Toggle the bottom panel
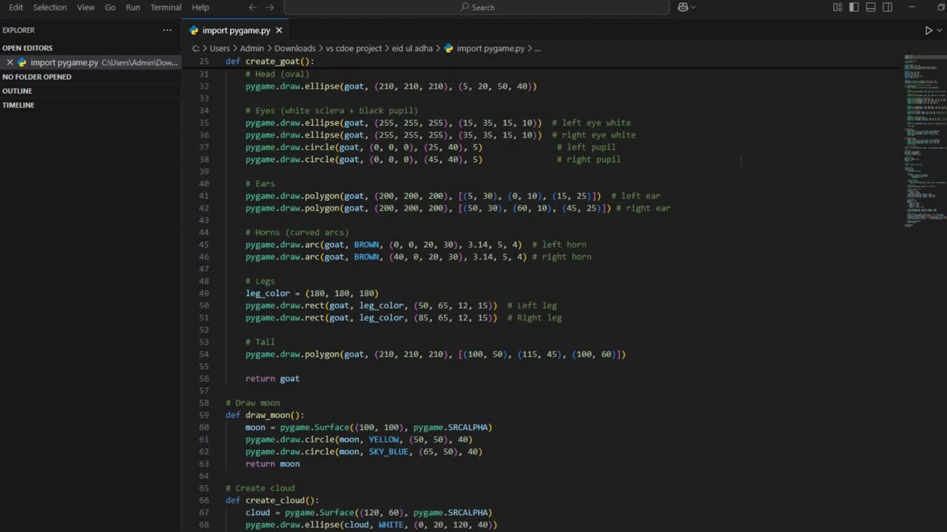The image size is (947, 532). (x=871, y=7)
